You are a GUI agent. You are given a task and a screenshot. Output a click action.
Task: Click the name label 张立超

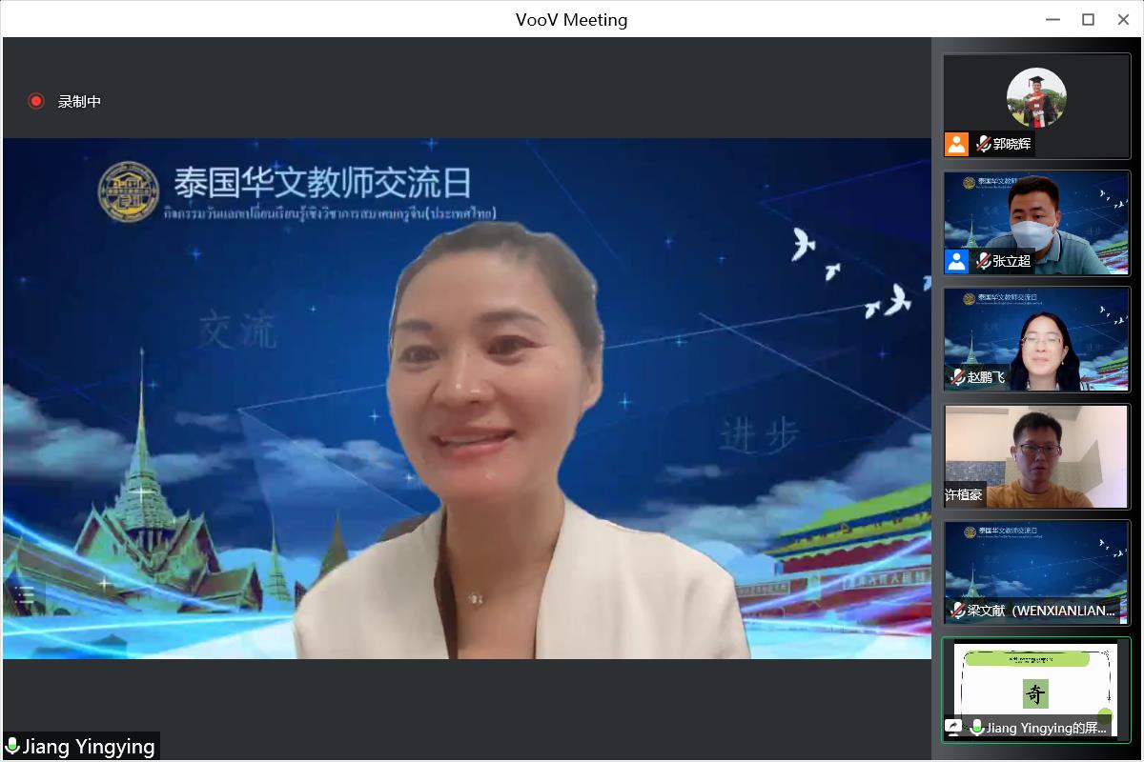tap(1011, 261)
